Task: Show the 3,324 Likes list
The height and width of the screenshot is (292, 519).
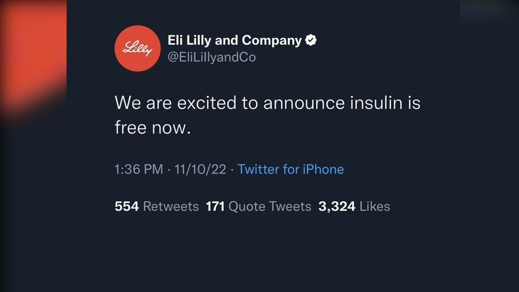Action: coord(354,206)
